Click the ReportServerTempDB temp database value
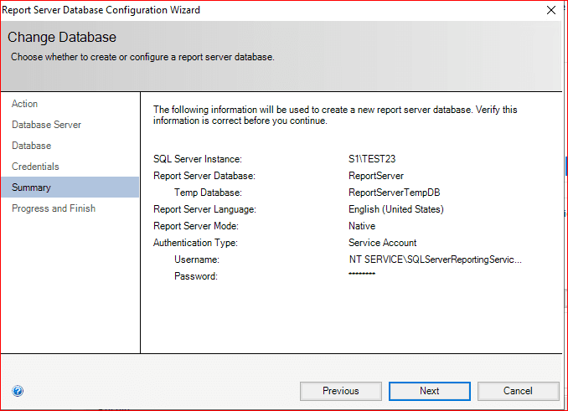This screenshot has height=411, width=568. pyautogui.click(x=393, y=193)
